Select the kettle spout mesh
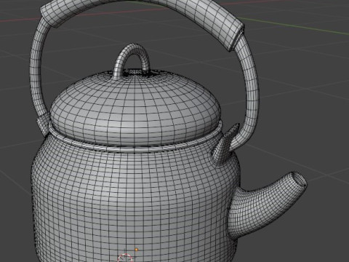The image size is (349, 262). (267, 205)
